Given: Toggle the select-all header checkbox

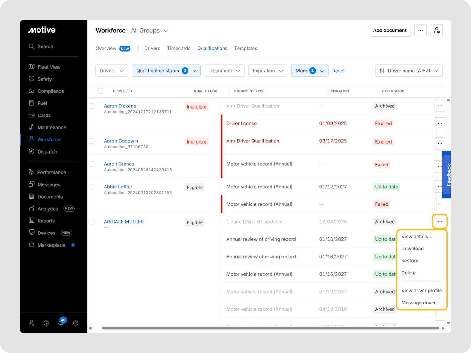Looking at the screenshot, I should [100, 91].
